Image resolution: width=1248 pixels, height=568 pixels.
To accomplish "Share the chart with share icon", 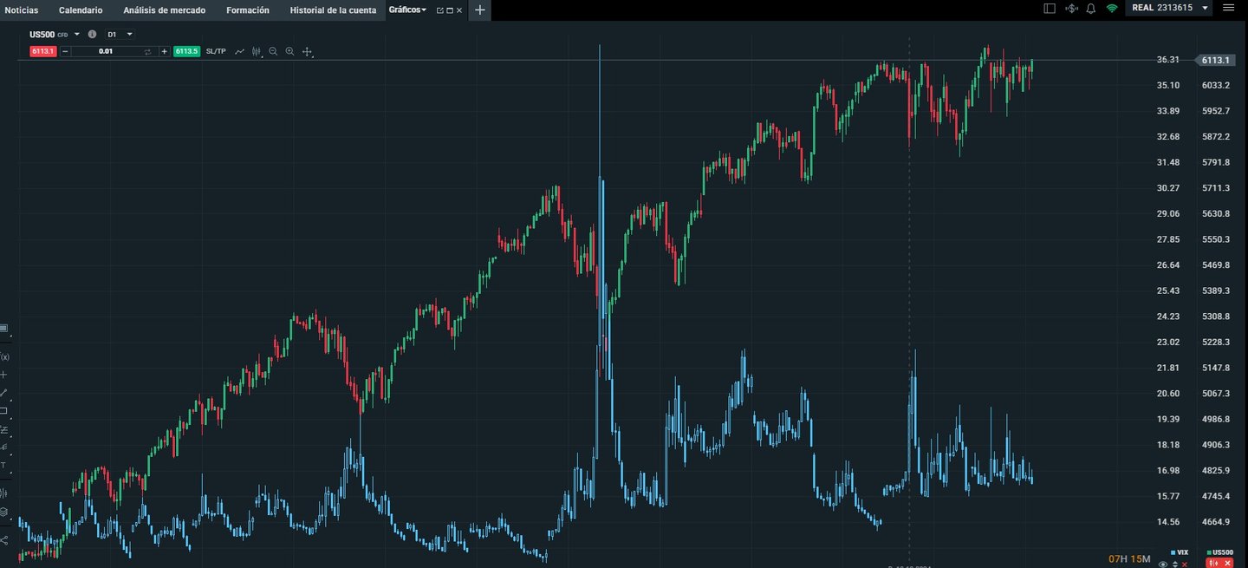I will click(4, 540).
